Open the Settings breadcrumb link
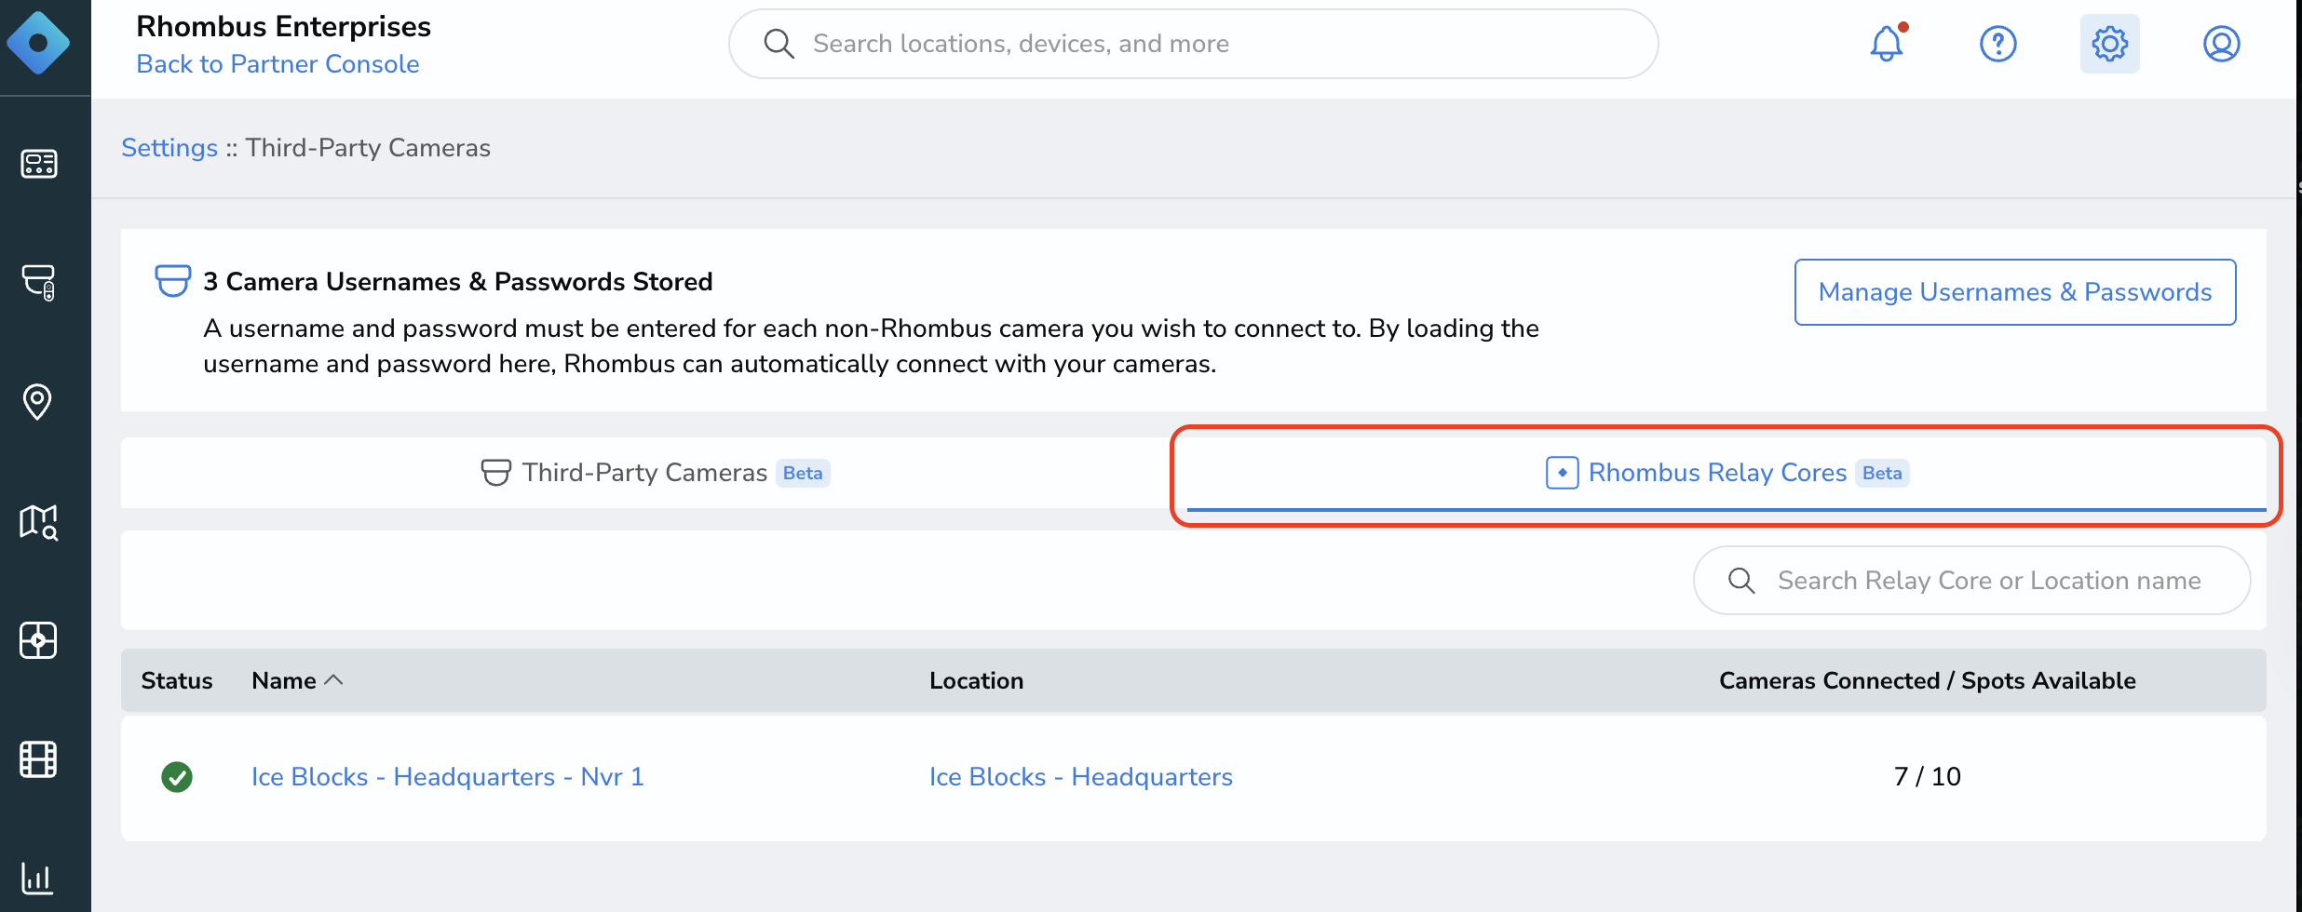 (x=169, y=147)
